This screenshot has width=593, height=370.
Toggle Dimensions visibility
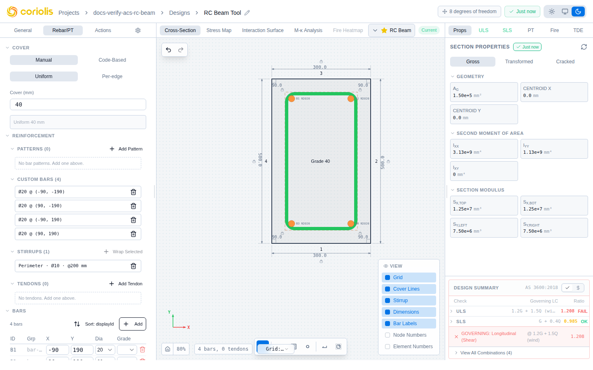[x=409, y=312]
